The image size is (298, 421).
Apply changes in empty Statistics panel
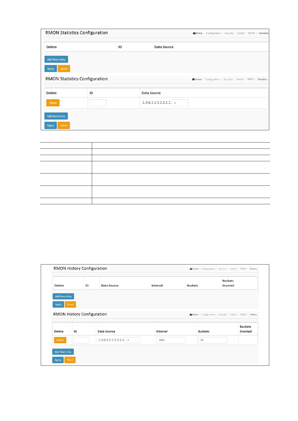click(x=51, y=69)
